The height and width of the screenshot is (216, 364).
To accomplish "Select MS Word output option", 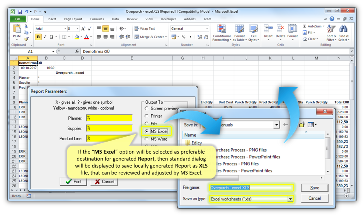I will 147,139.
